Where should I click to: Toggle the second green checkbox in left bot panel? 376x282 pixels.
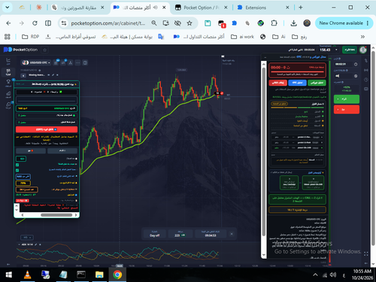17,170
